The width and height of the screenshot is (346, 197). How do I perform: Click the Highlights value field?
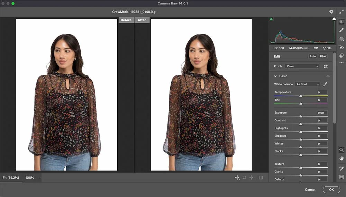click(322, 128)
